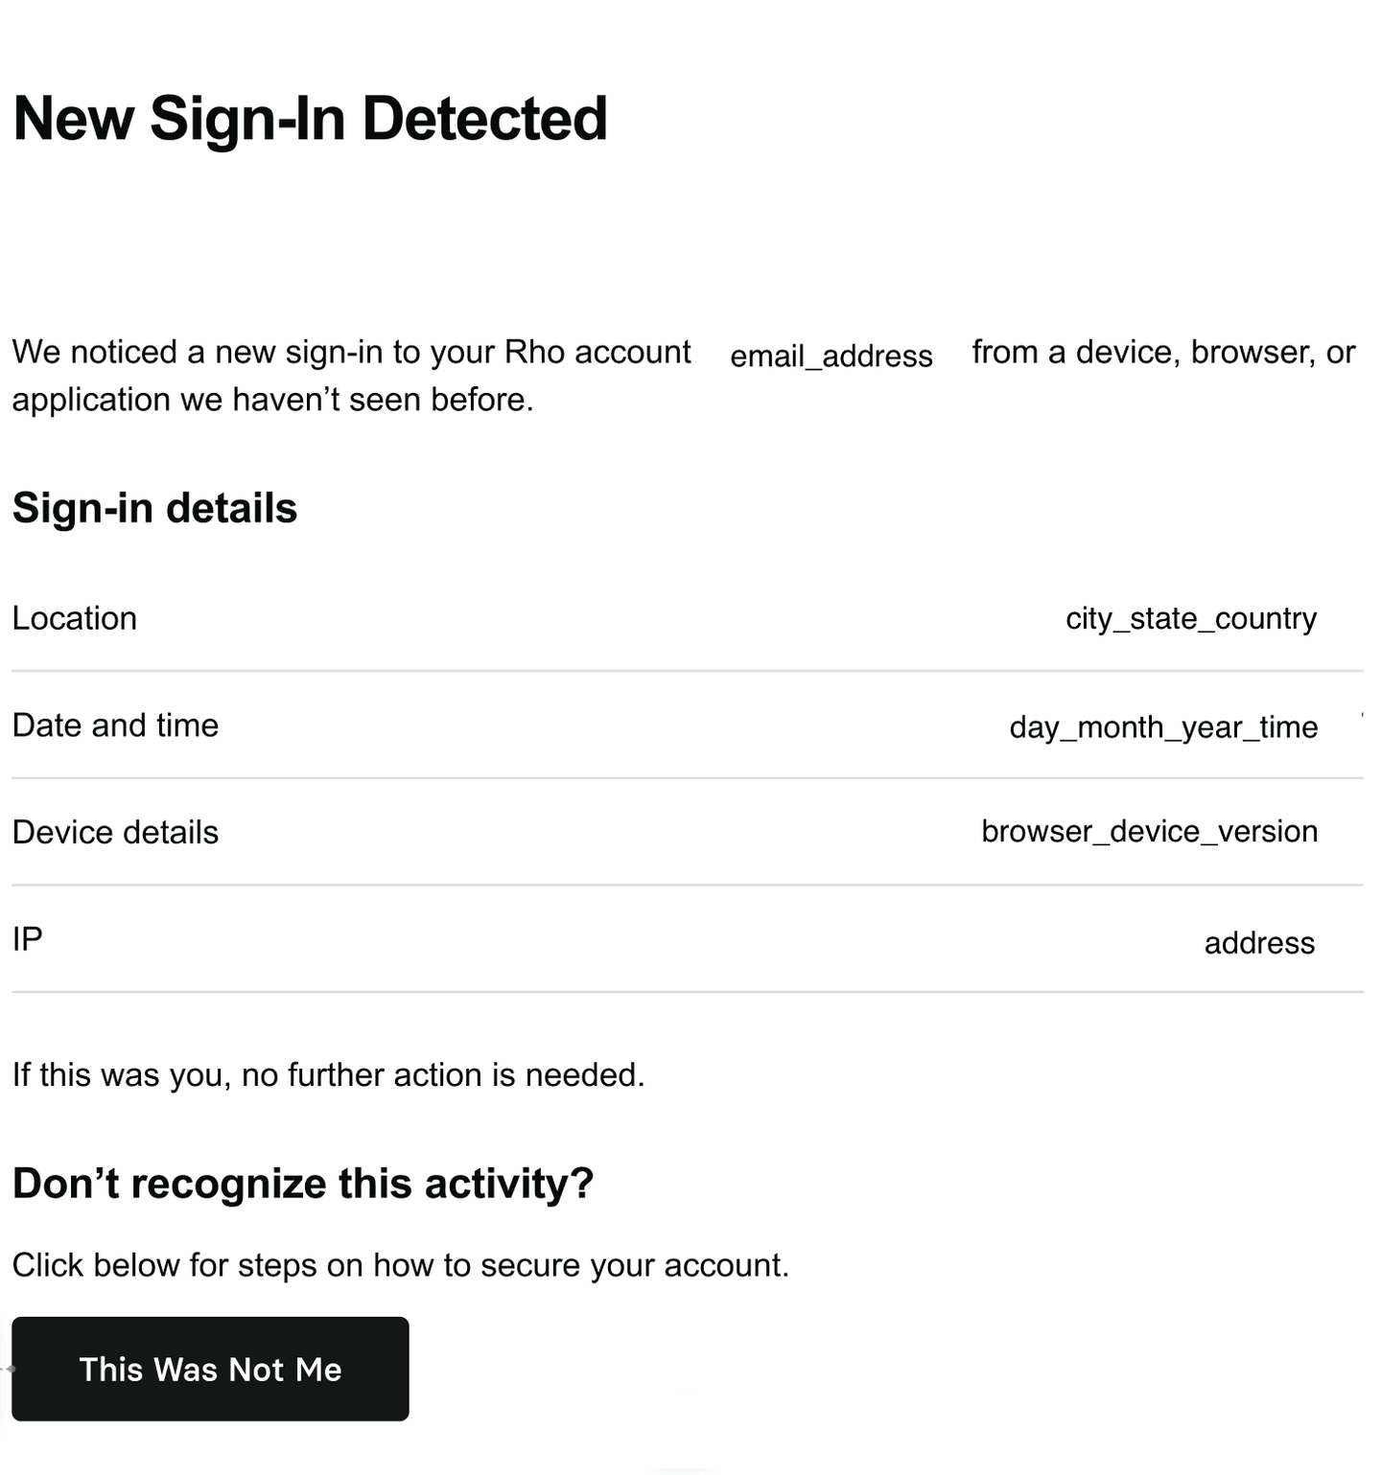Select the city_state_country location value
1381x1475 pixels.
[1190, 618]
